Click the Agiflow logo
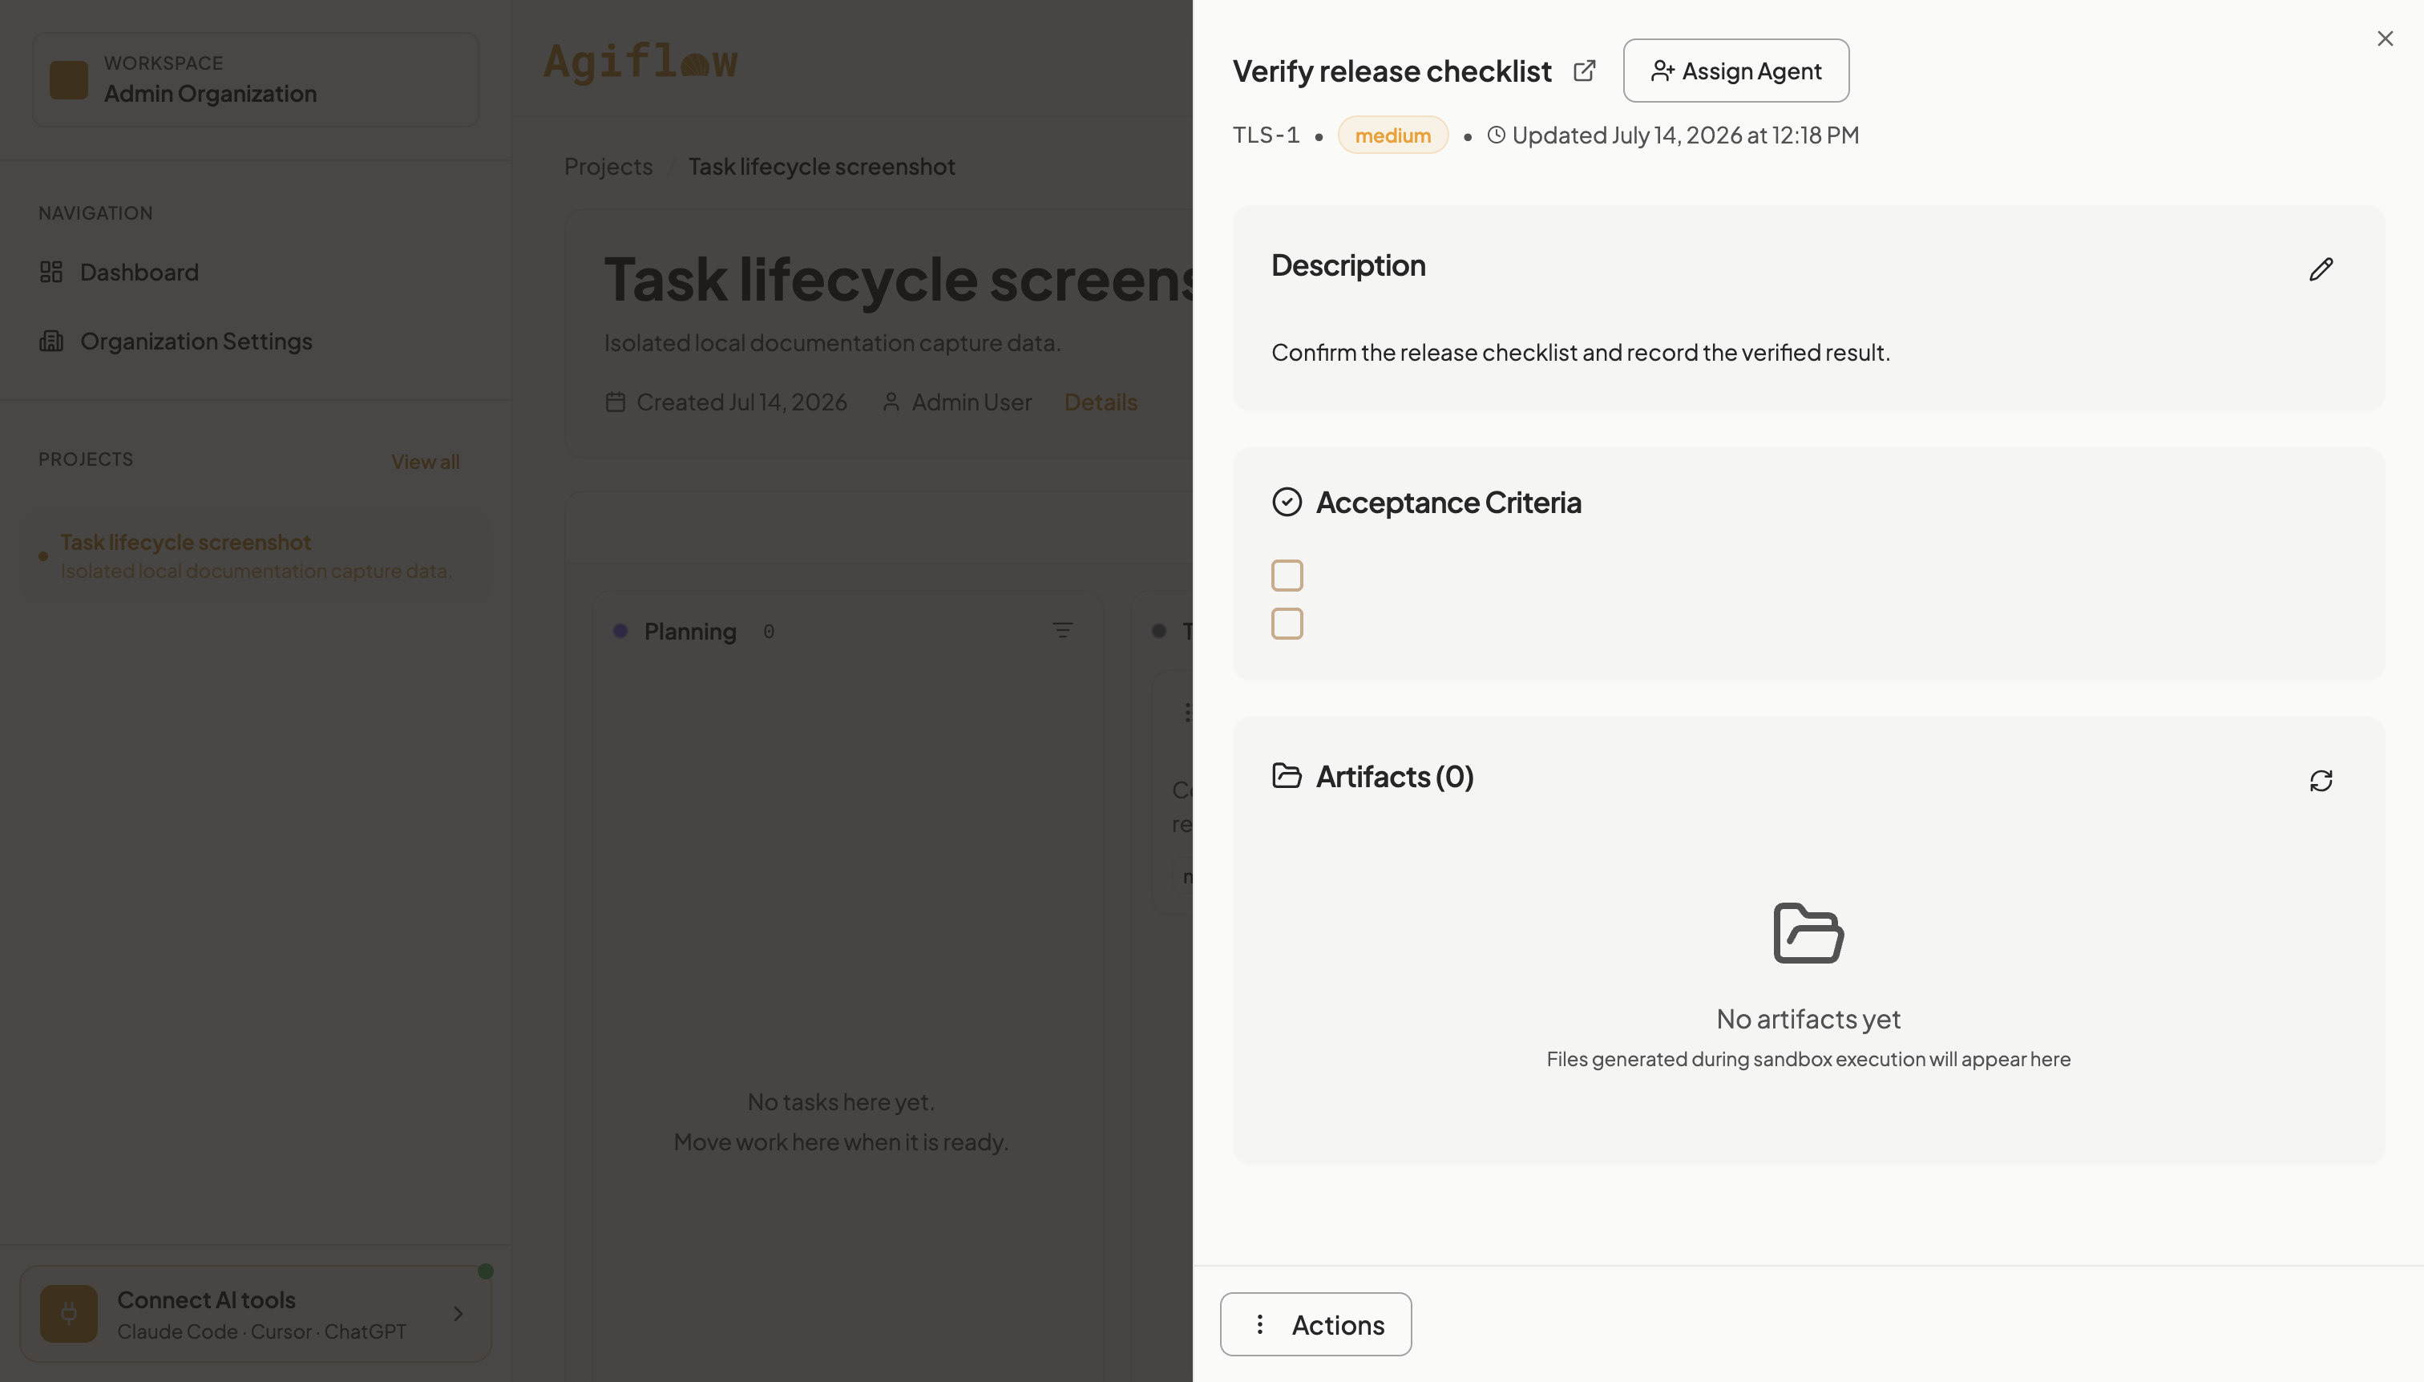2424x1382 pixels. (x=640, y=62)
